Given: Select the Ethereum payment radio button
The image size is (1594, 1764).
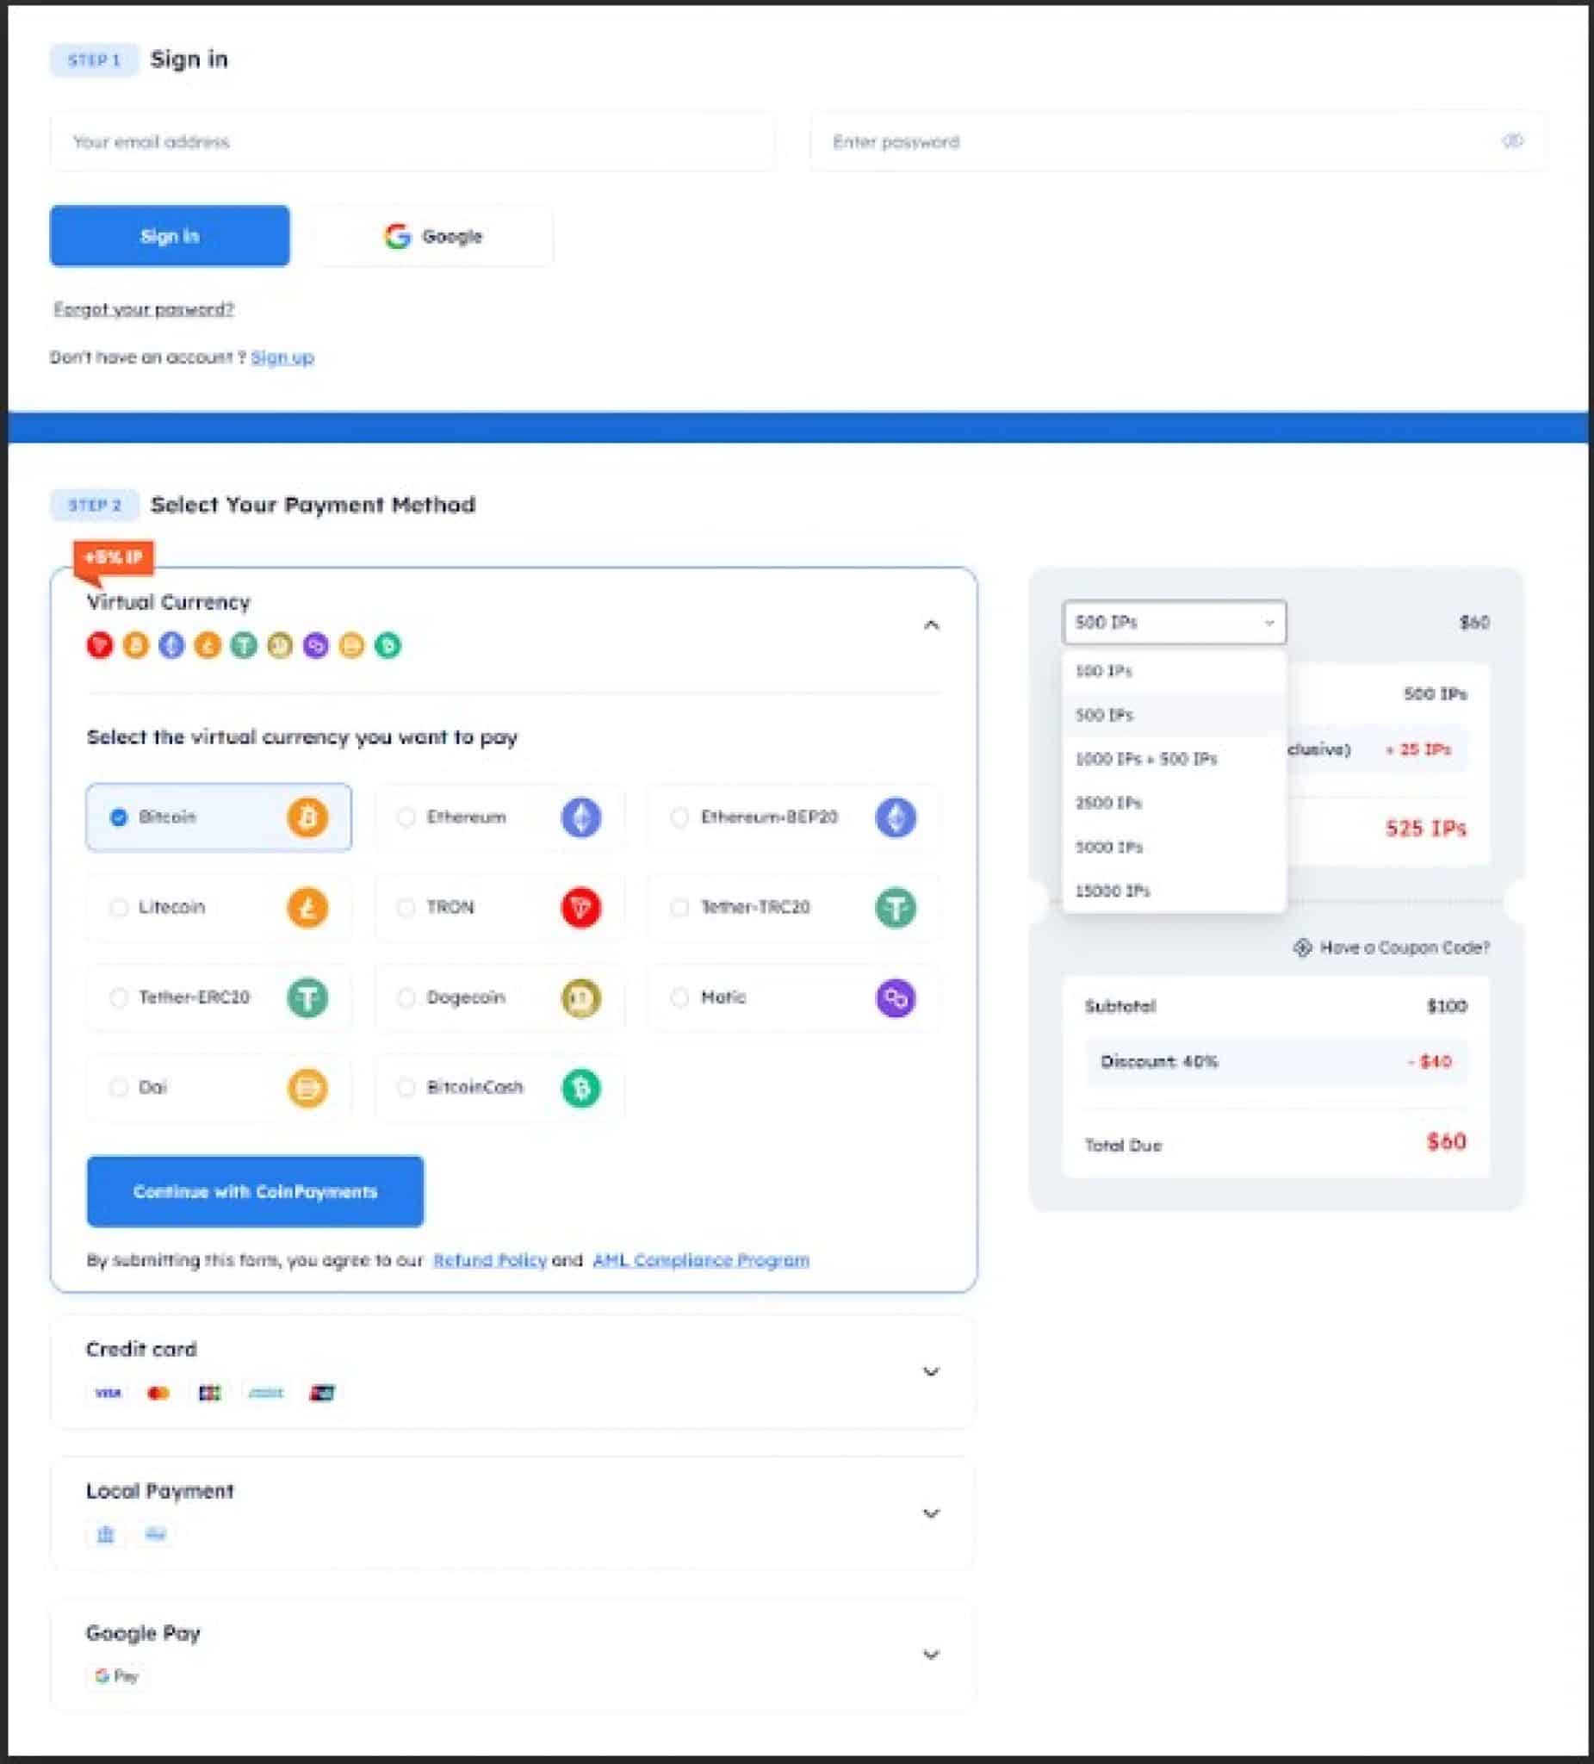Looking at the screenshot, I should (406, 817).
